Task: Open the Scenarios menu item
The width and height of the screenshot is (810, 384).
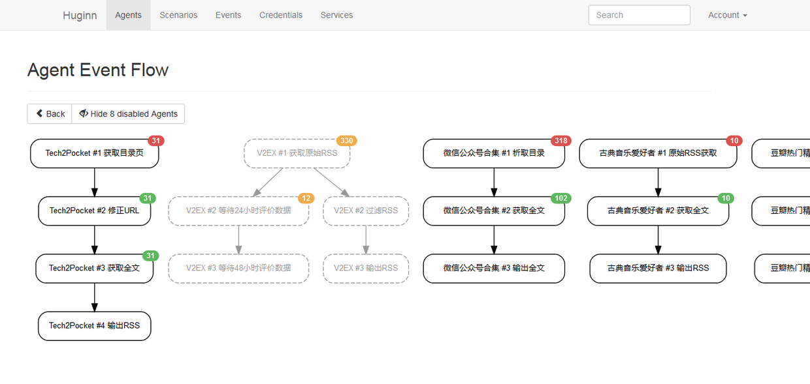Action: 178,15
